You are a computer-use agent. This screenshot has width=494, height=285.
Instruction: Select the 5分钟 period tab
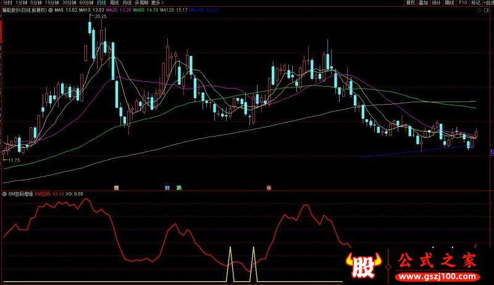[36, 3]
